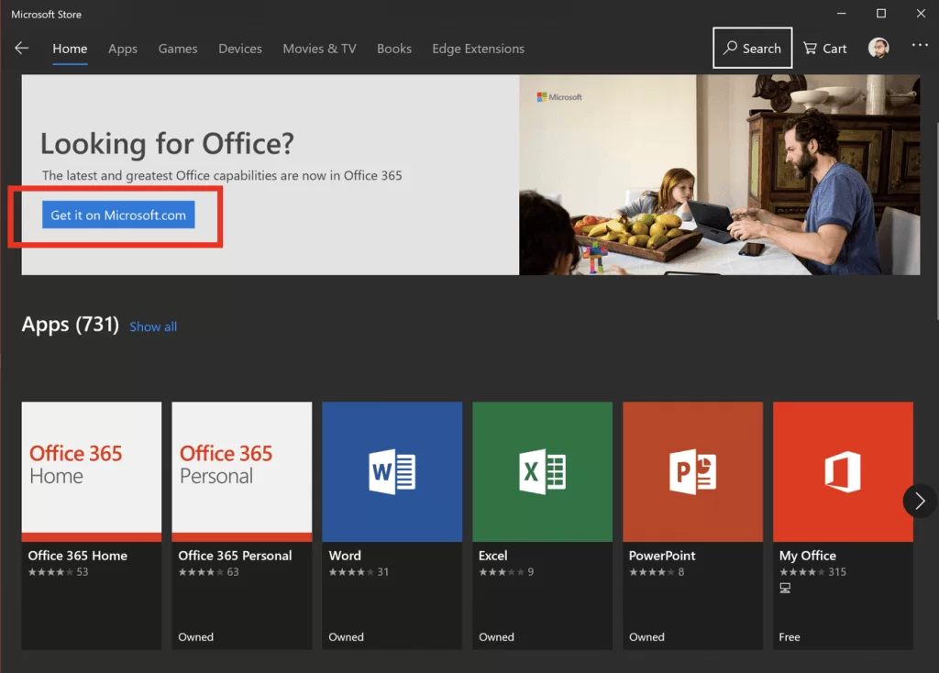Click the Office banner family photo
Image resolution: width=939 pixels, height=673 pixels.
720,175
